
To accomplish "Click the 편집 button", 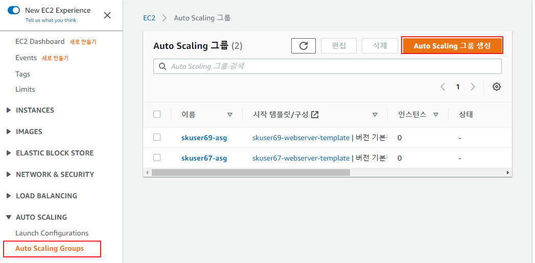I will coord(339,46).
